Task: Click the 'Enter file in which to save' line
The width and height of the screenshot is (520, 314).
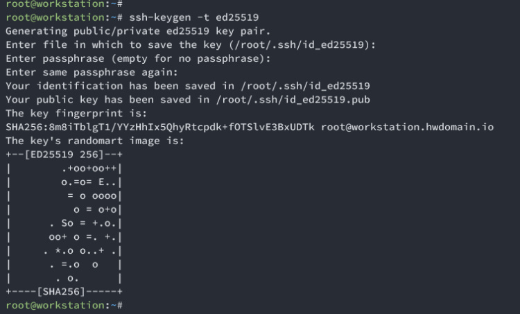Action: pos(190,46)
